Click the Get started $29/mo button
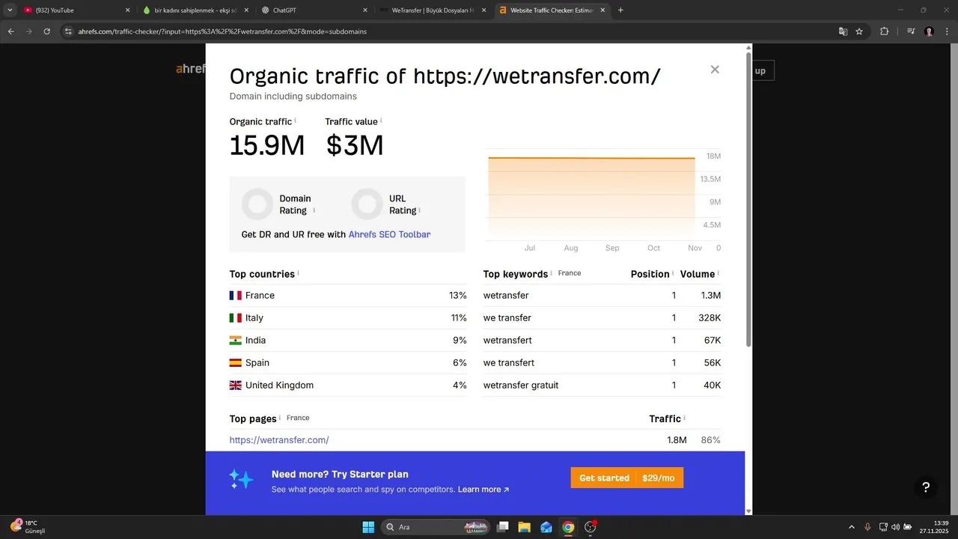This screenshot has height=539, width=958. 627,478
